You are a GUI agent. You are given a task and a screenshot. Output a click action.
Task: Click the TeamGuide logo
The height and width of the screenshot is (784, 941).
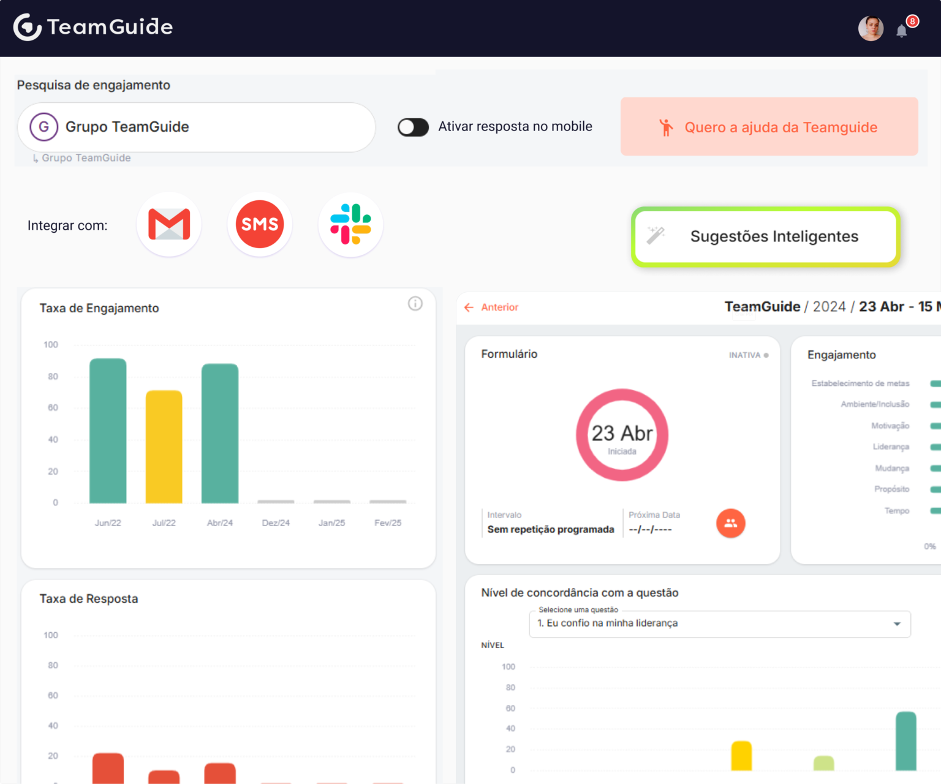[93, 27]
